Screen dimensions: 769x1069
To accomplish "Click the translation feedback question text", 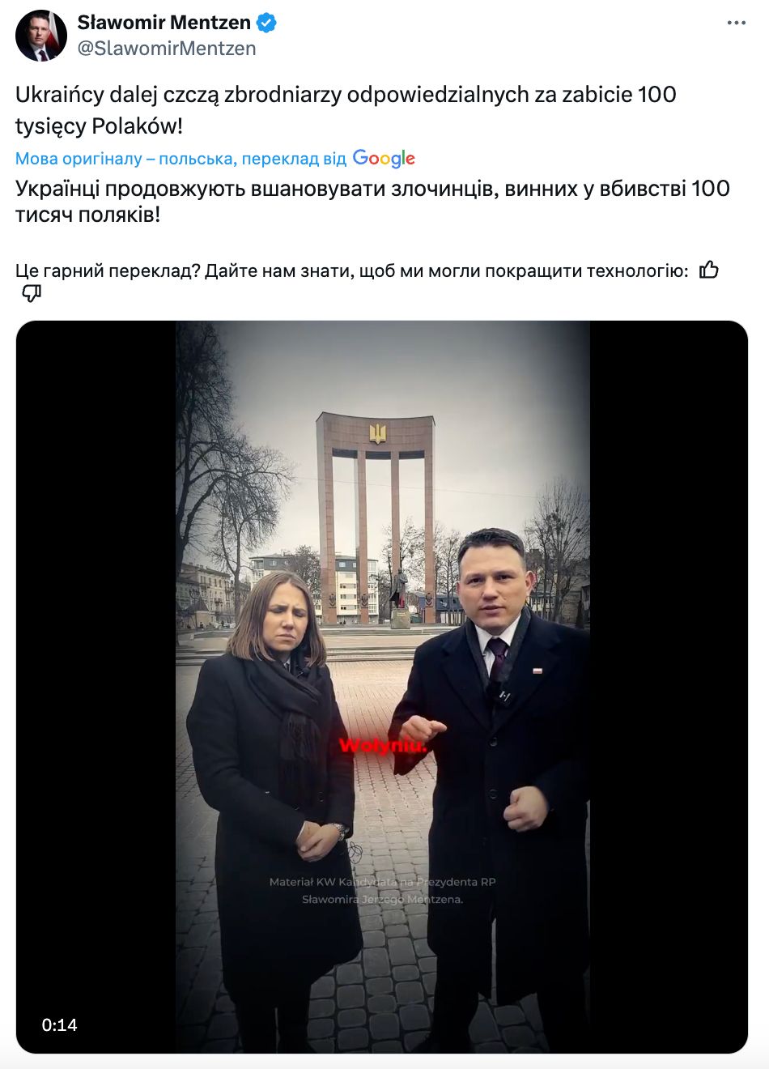I will [x=352, y=270].
